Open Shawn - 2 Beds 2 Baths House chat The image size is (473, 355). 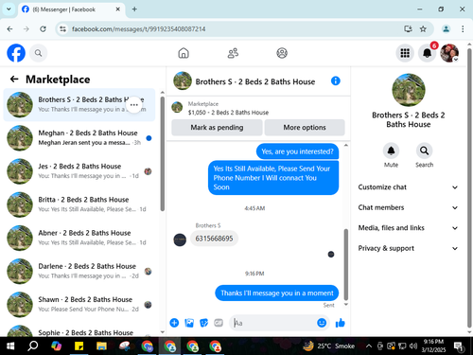(79, 305)
